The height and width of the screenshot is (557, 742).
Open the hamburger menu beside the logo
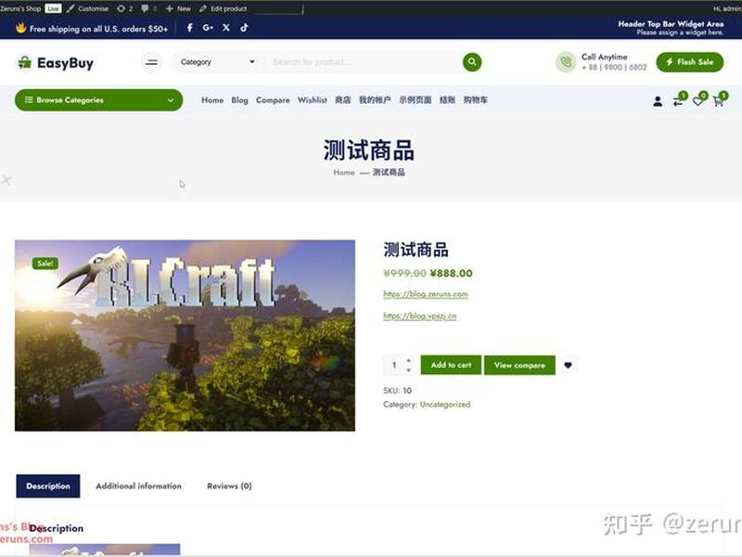151,62
